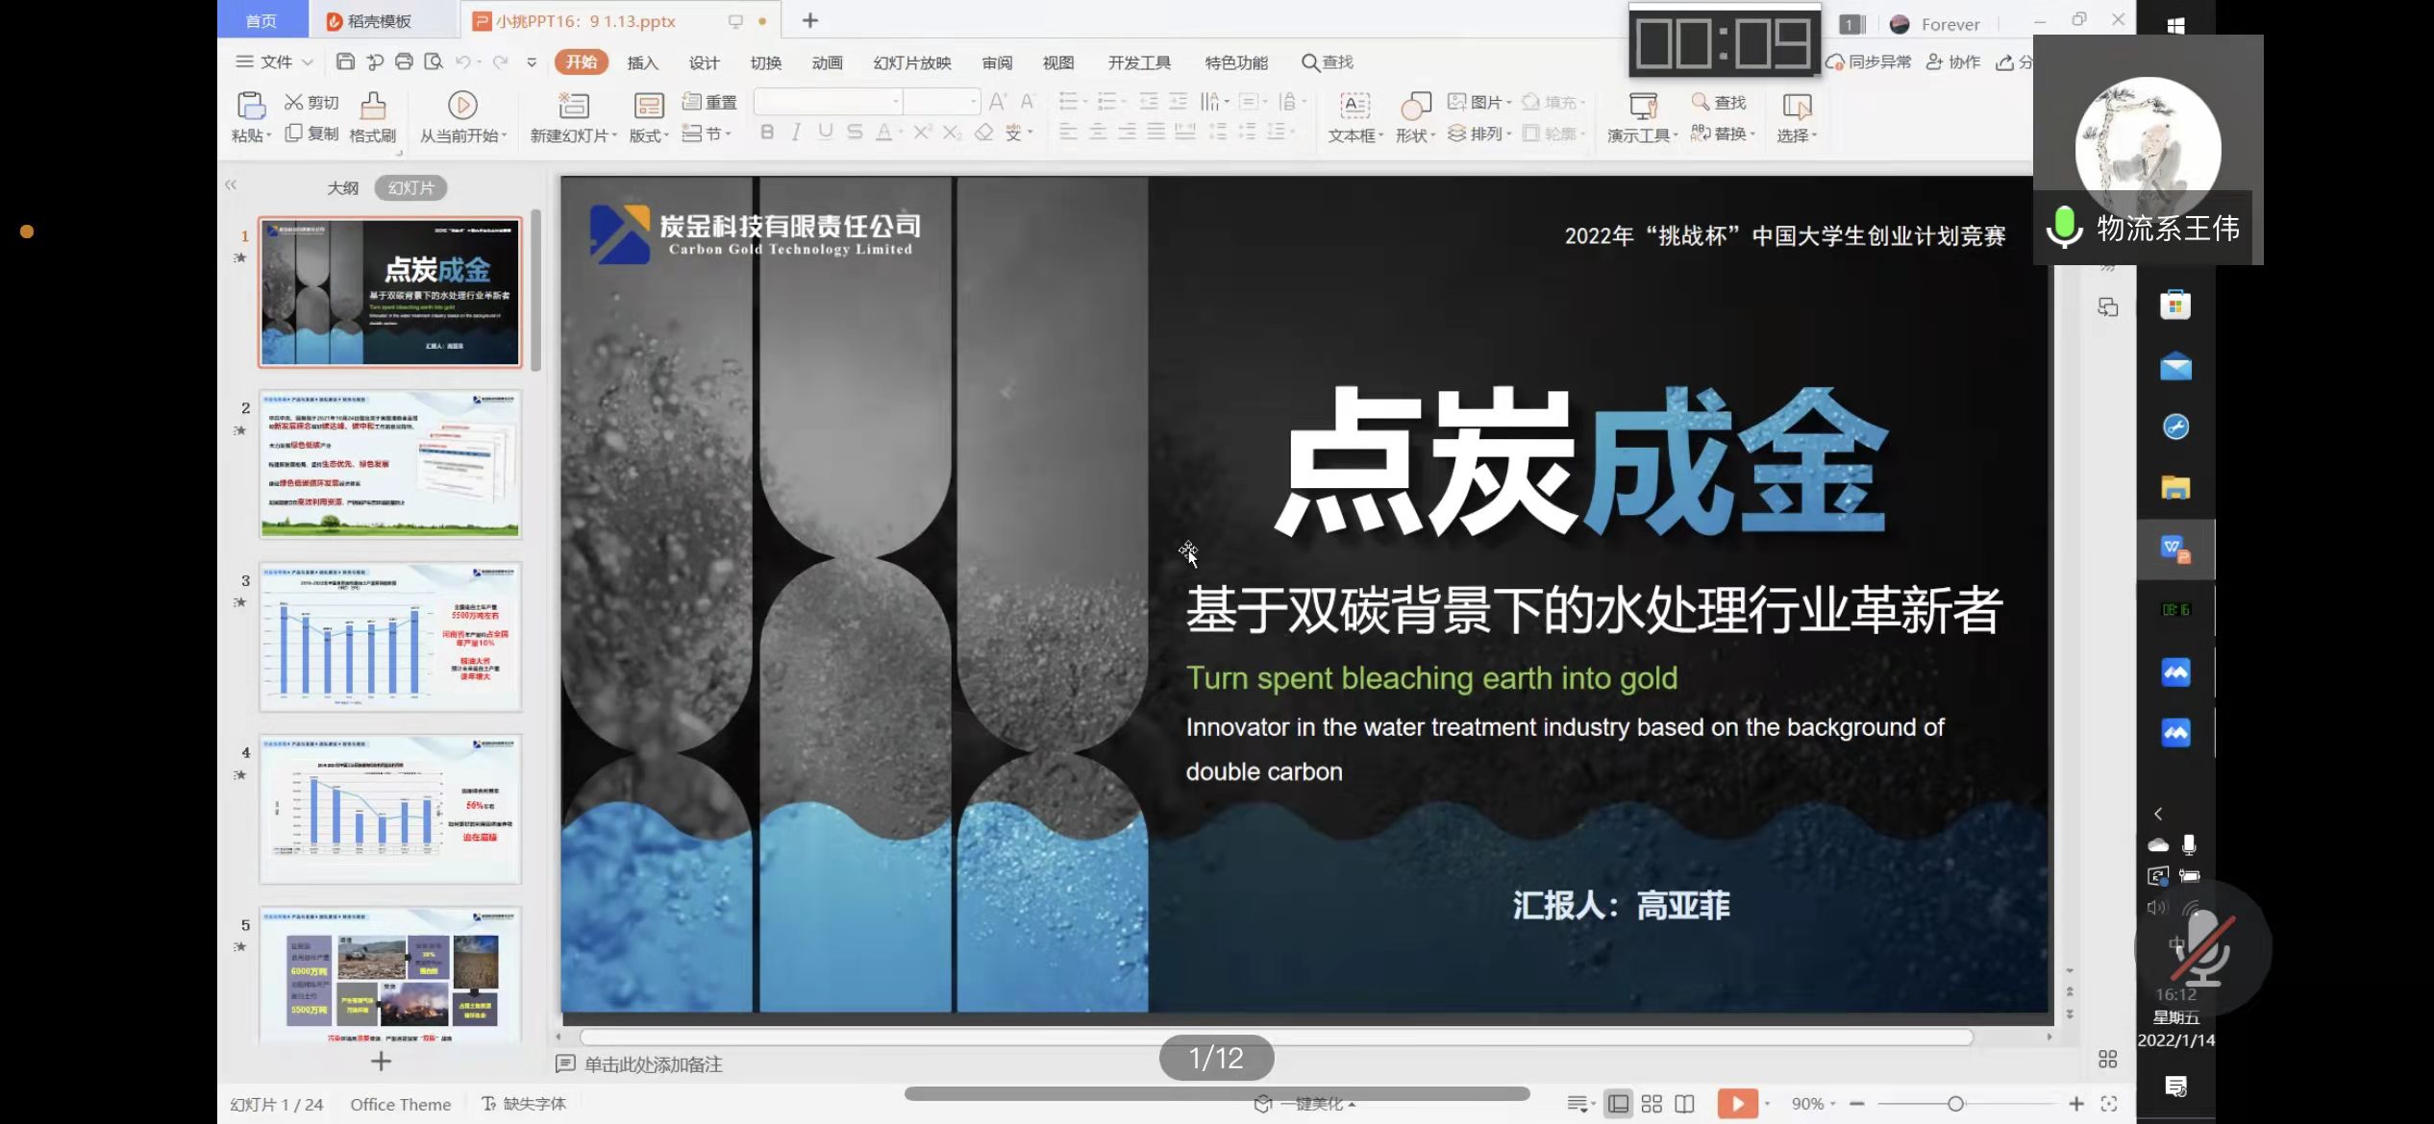Open the Design (设计) ribbon tab
The width and height of the screenshot is (2434, 1124).
(704, 62)
